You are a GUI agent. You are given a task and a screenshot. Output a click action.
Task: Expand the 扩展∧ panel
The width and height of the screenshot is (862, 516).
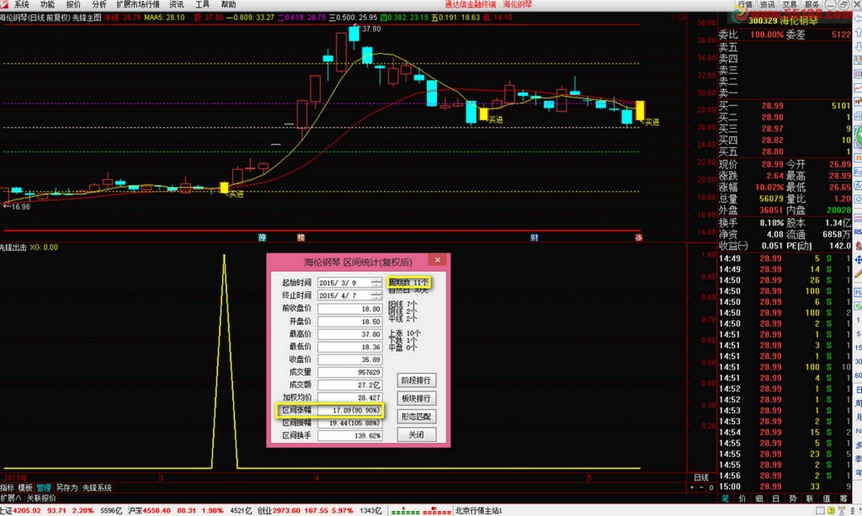(x=11, y=498)
